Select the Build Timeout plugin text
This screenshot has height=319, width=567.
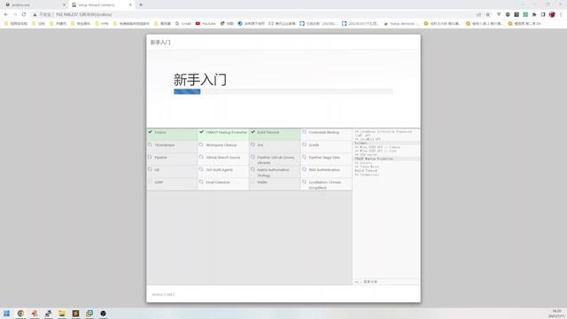(268, 132)
